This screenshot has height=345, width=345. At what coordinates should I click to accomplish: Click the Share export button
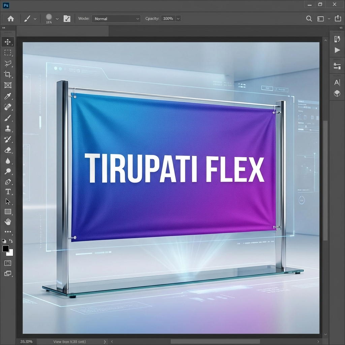[x=337, y=19]
